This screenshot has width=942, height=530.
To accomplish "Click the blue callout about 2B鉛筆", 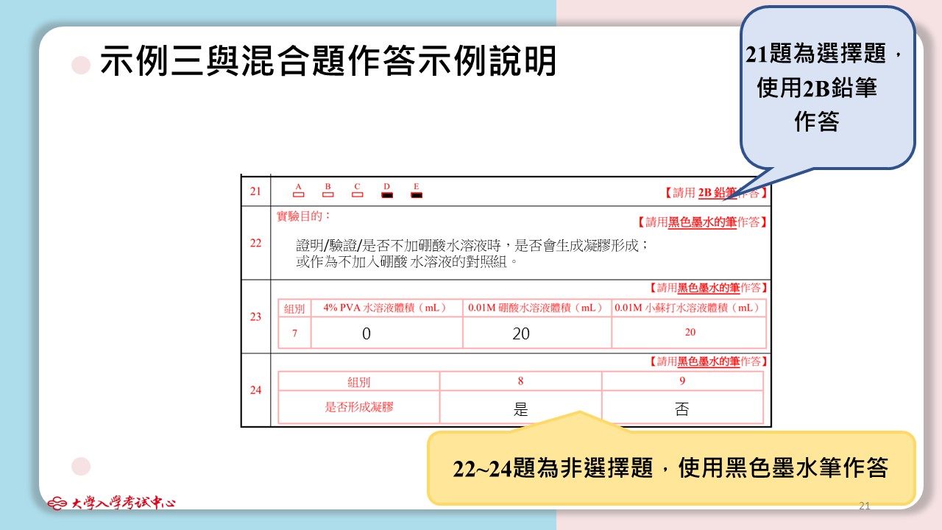I will tap(827, 88).
